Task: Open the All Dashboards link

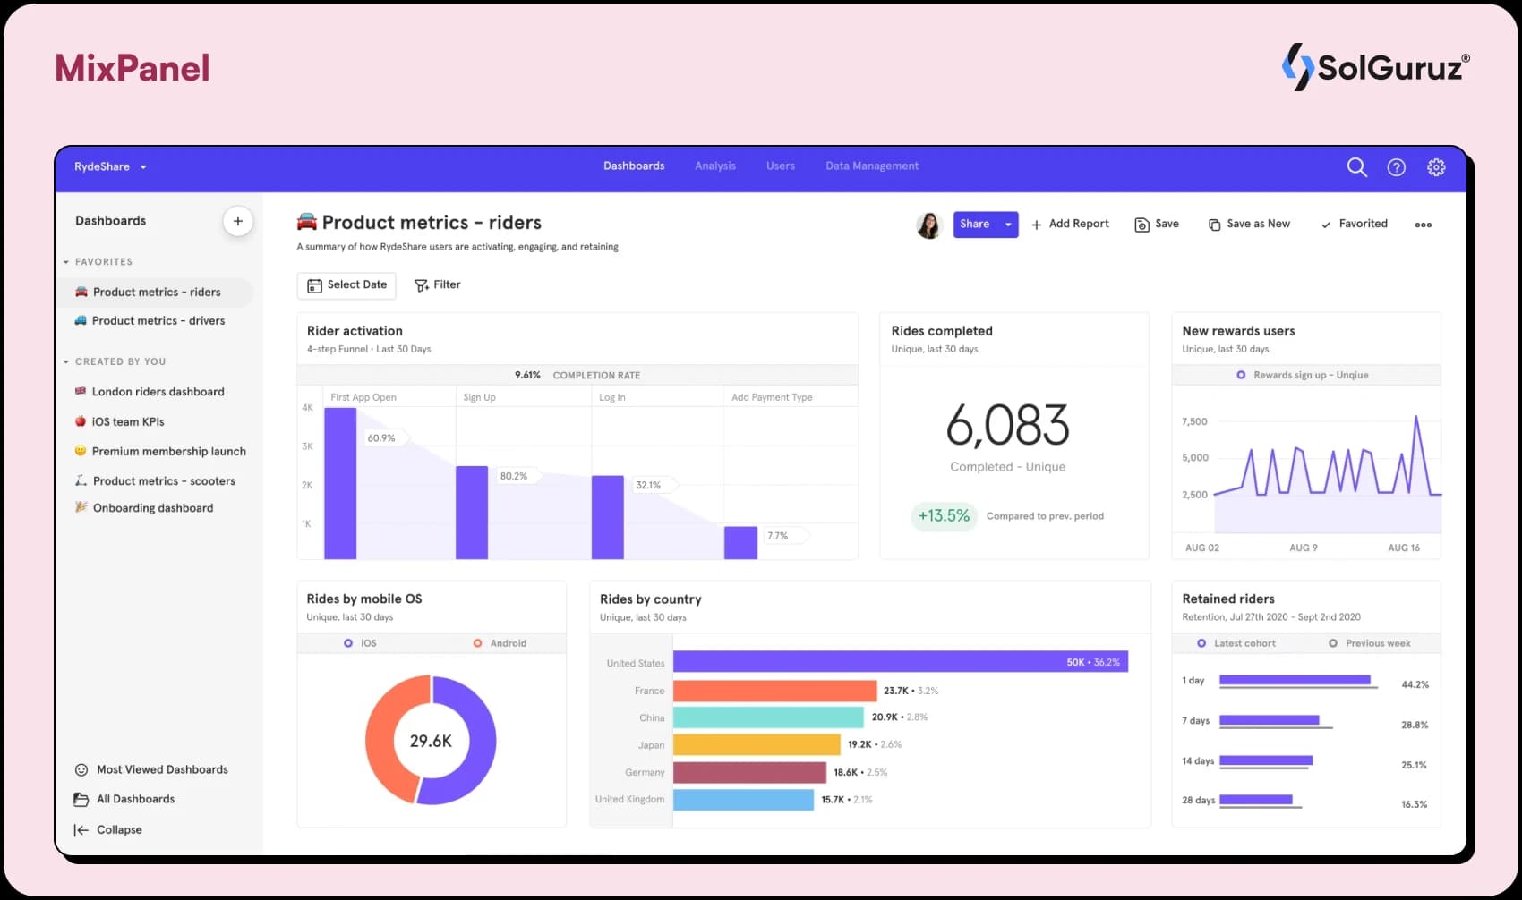Action: [135, 799]
